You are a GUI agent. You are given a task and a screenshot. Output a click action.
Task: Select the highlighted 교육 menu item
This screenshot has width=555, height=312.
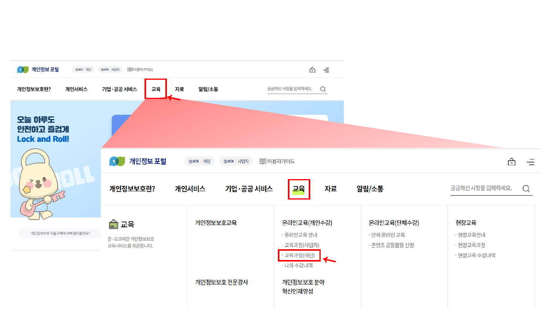click(299, 189)
